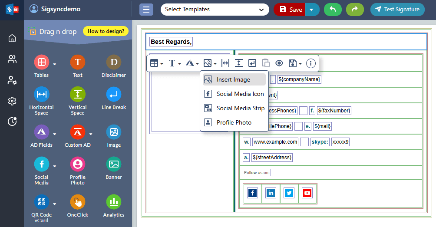Viewport: 436px width, 227px height.
Task: Click the redo arrow button
Action: pyautogui.click(x=355, y=10)
